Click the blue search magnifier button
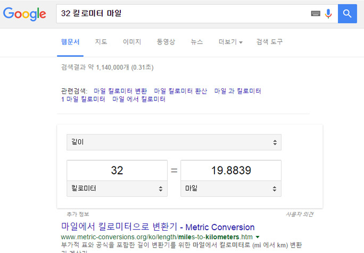The height and width of the screenshot is (253, 364). [348, 14]
